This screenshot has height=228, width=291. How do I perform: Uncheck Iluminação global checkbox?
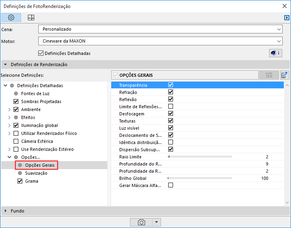(16, 125)
